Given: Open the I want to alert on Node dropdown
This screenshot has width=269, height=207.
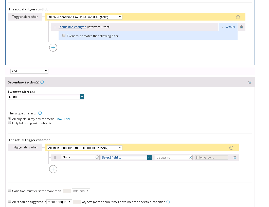Looking at the screenshot, I should click(46, 97).
